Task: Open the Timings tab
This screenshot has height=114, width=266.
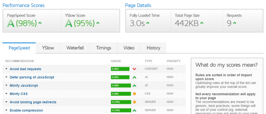Action: coord(103,48)
